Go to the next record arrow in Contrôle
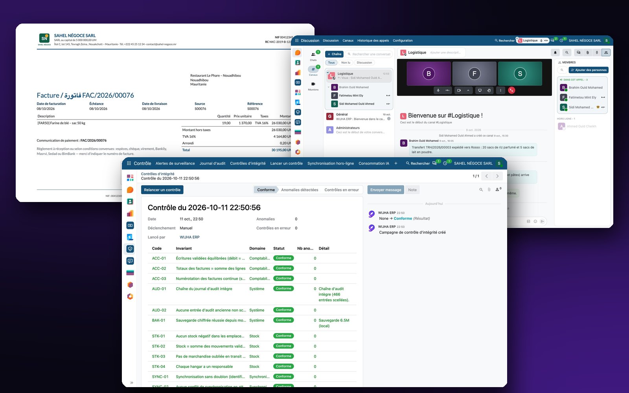The width and height of the screenshot is (629, 393). click(497, 176)
